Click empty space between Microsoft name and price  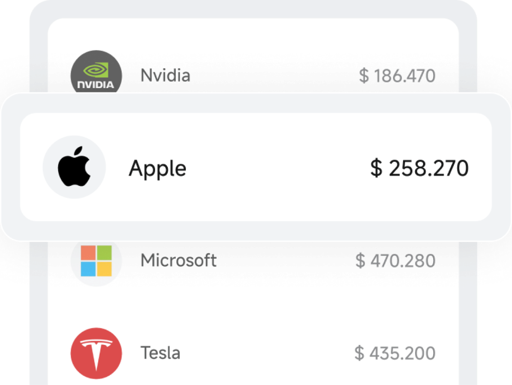(286, 261)
